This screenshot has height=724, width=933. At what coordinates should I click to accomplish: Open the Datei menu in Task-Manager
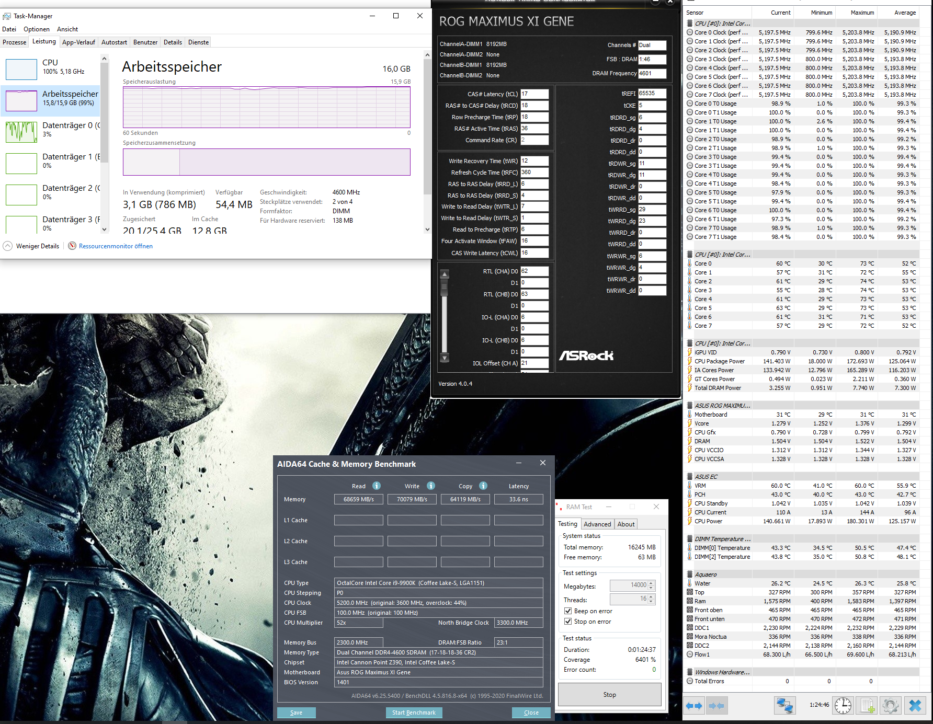pos(9,29)
